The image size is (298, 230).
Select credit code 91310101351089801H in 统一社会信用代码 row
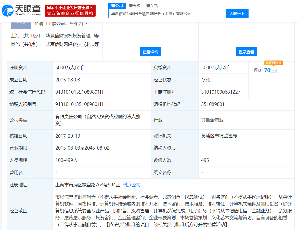pos(79,92)
